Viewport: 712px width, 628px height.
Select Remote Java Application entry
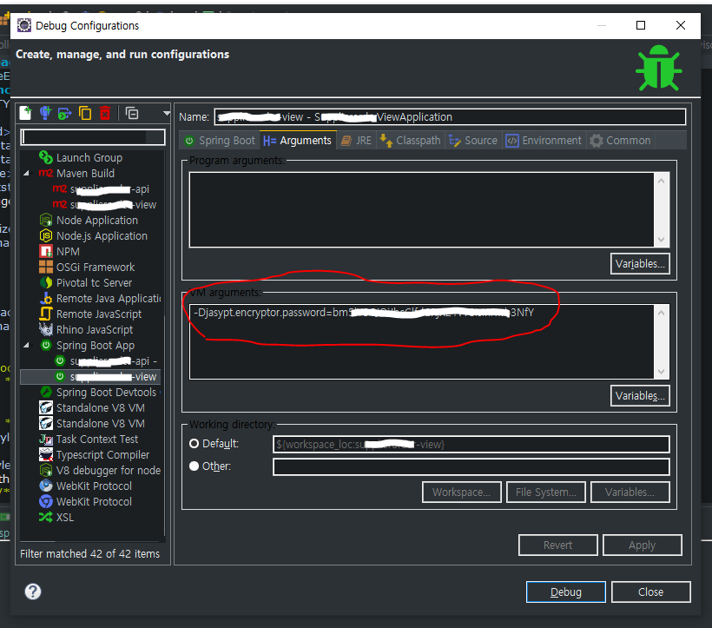pos(108,298)
